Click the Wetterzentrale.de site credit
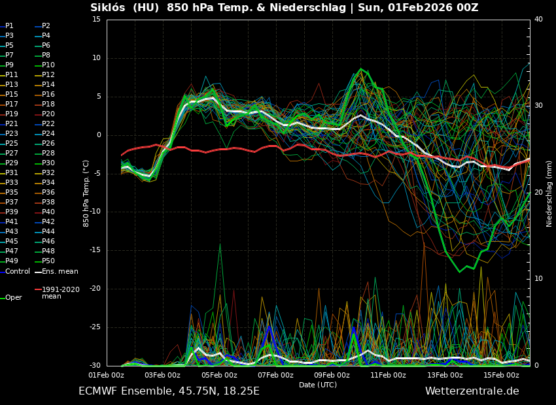This screenshot has width=556, height=405. (x=472, y=391)
